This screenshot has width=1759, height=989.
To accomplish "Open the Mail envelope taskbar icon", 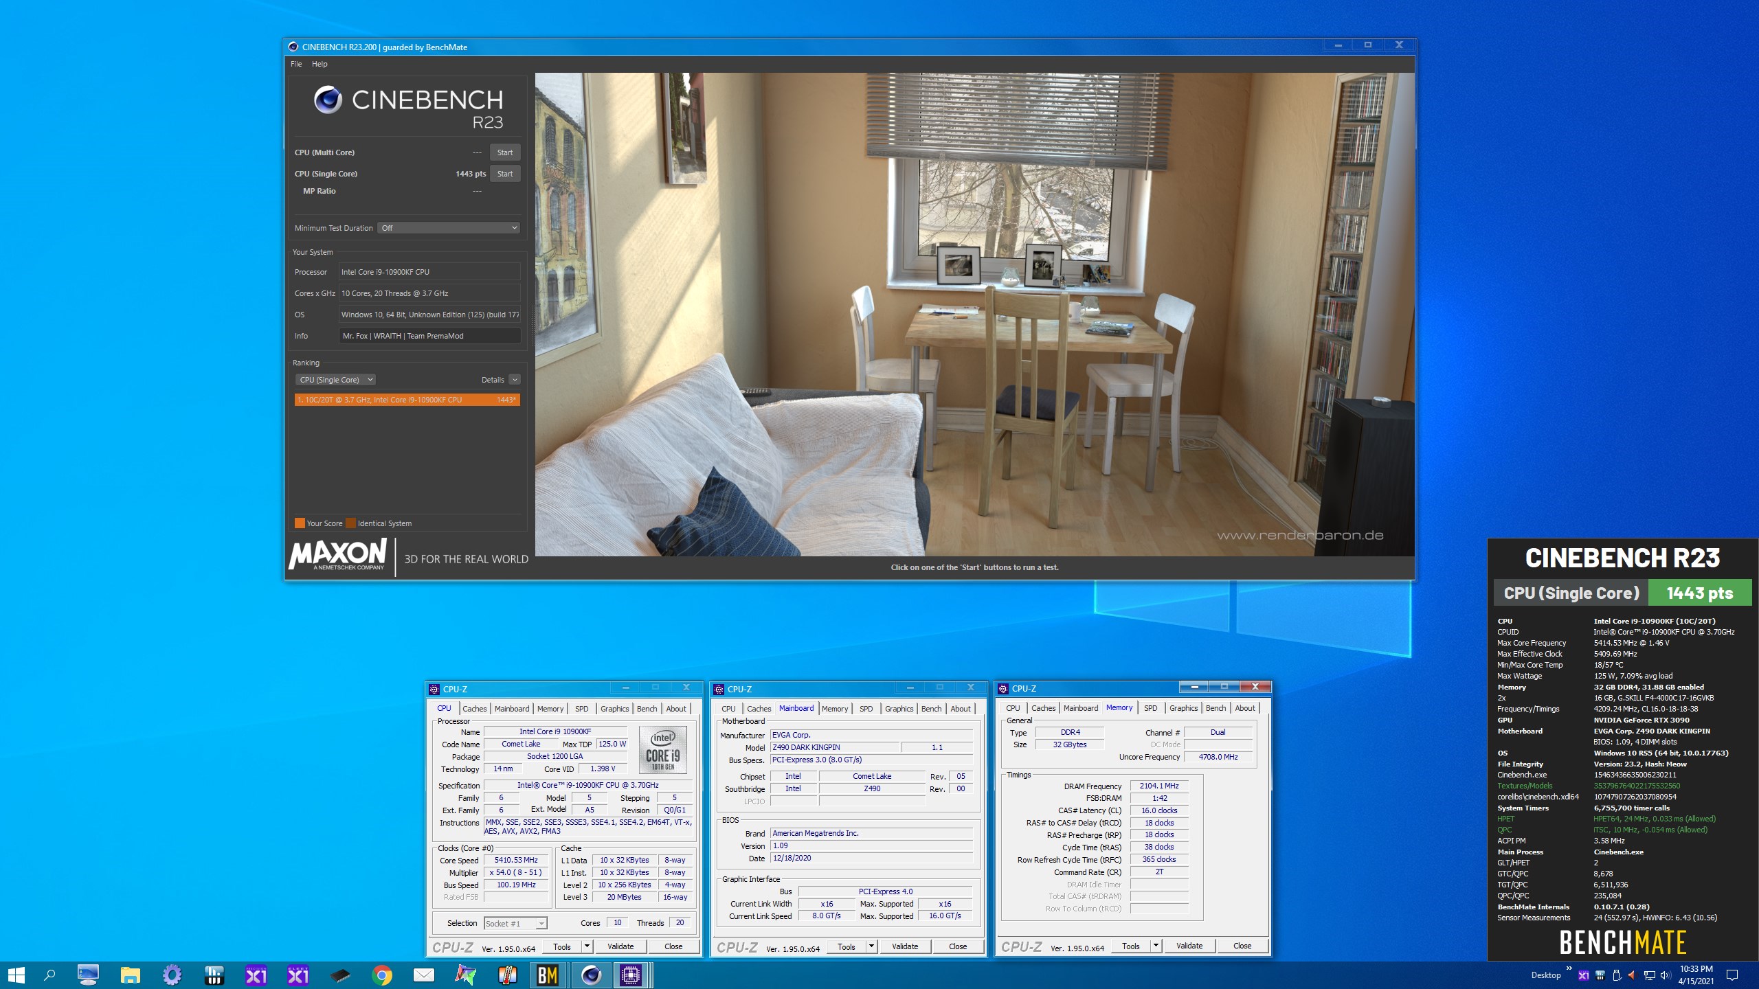I will click(423, 975).
